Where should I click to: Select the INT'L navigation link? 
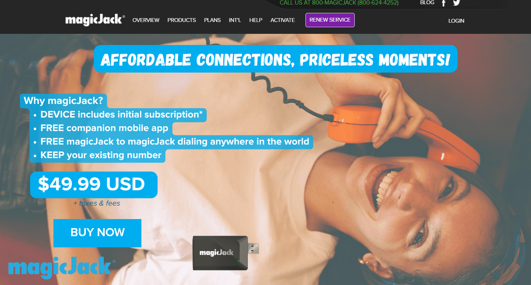235,20
